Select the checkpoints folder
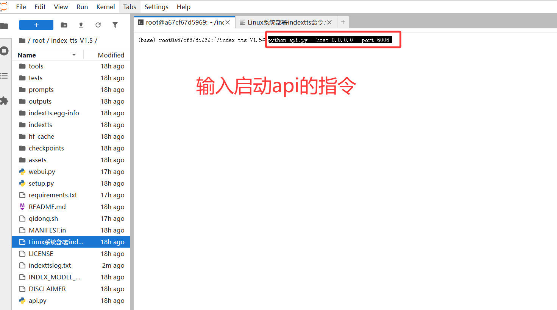This screenshot has width=557, height=310. point(46,148)
